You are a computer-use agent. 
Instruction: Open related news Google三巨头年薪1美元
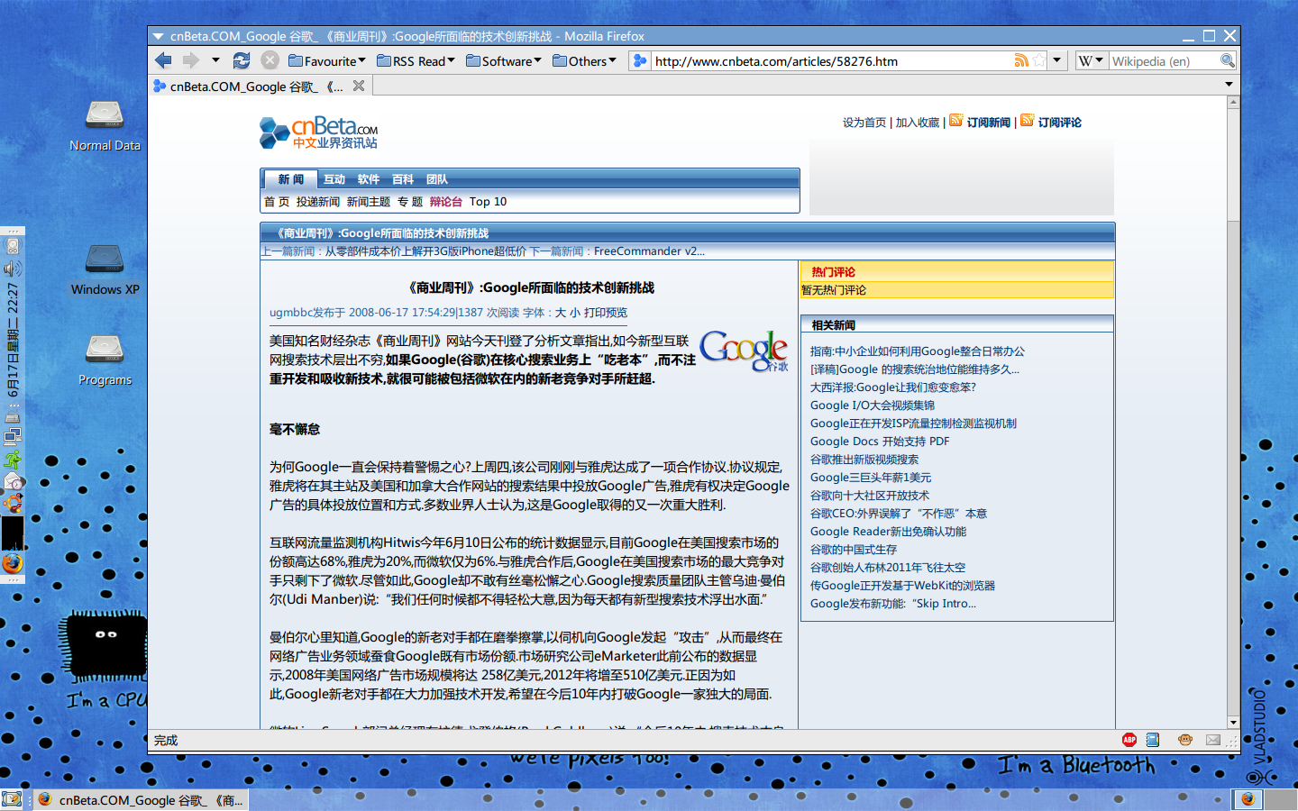click(x=870, y=478)
